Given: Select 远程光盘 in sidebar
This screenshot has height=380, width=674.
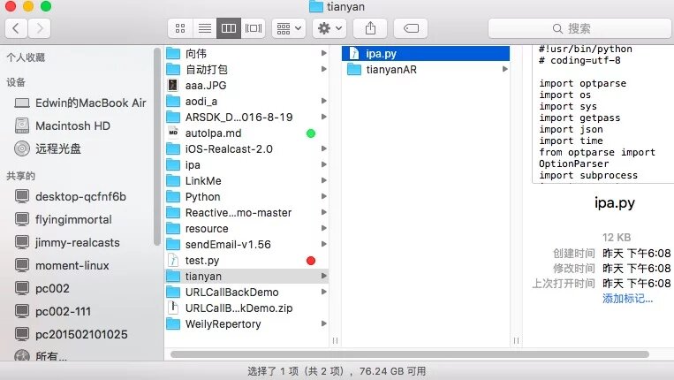Looking at the screenshot, I should pos(48,148).
